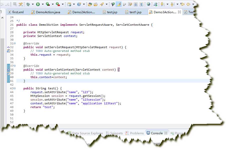Close the Console view
Viewport: 226px width, 149px height.
[166, 133]
